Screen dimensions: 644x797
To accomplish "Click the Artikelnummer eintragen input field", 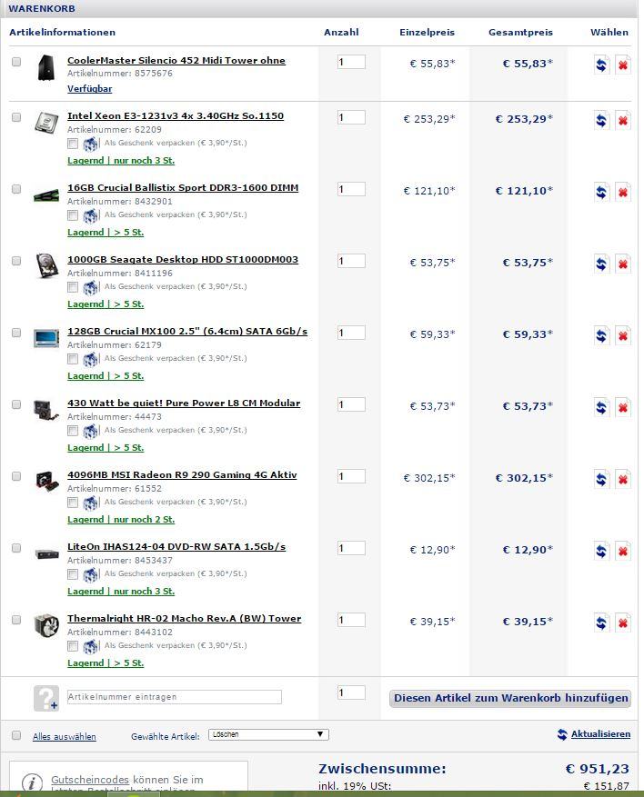I will pos(174,697).
